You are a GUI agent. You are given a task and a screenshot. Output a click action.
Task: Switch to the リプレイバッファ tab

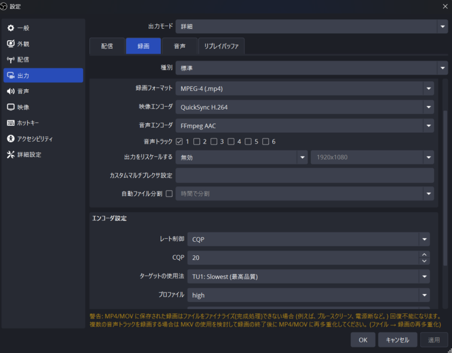coord(221,46)
